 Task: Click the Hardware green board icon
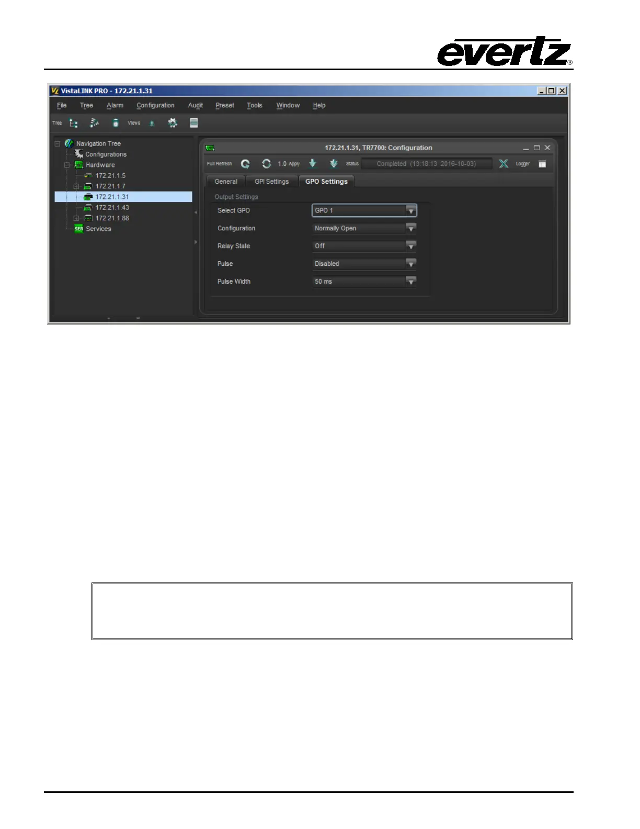(79, 165)
